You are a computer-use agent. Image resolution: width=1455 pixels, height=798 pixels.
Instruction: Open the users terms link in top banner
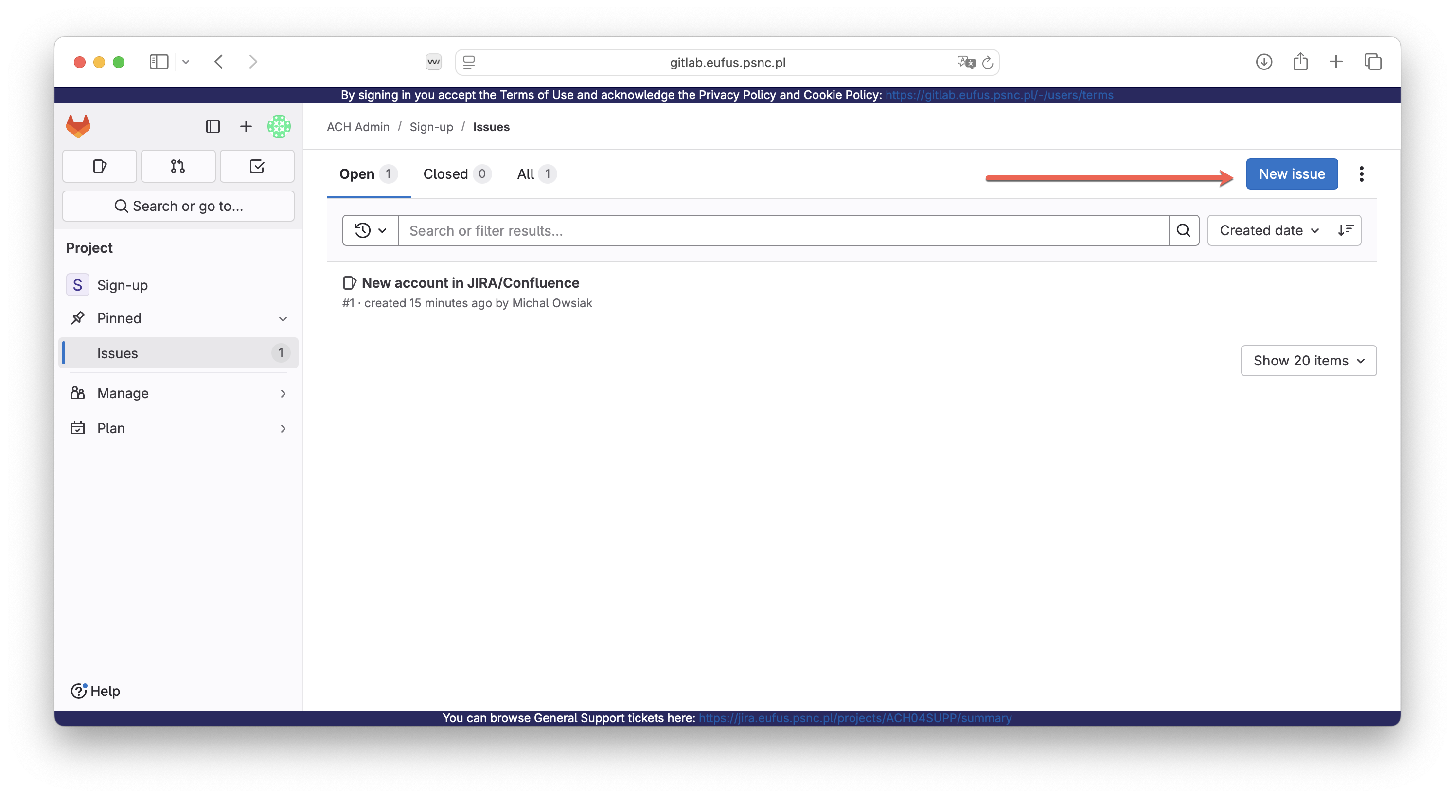click(999, 95)
